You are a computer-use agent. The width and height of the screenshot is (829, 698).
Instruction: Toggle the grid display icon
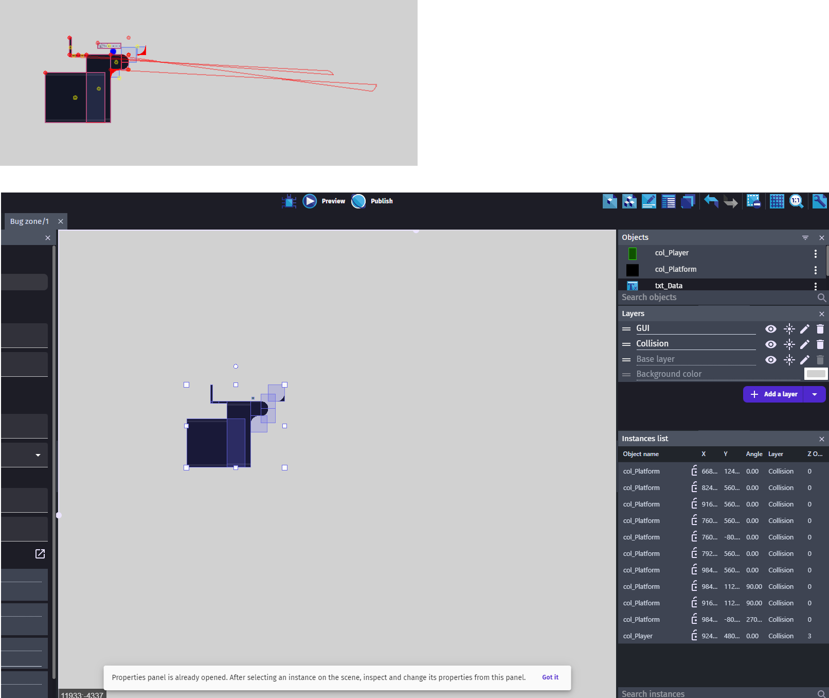coord(777,201)
